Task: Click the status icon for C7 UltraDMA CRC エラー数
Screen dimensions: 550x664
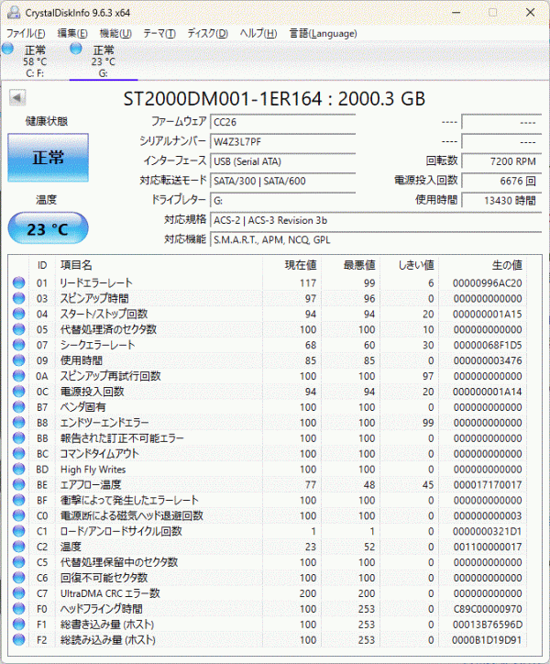Action: point(18,593)
